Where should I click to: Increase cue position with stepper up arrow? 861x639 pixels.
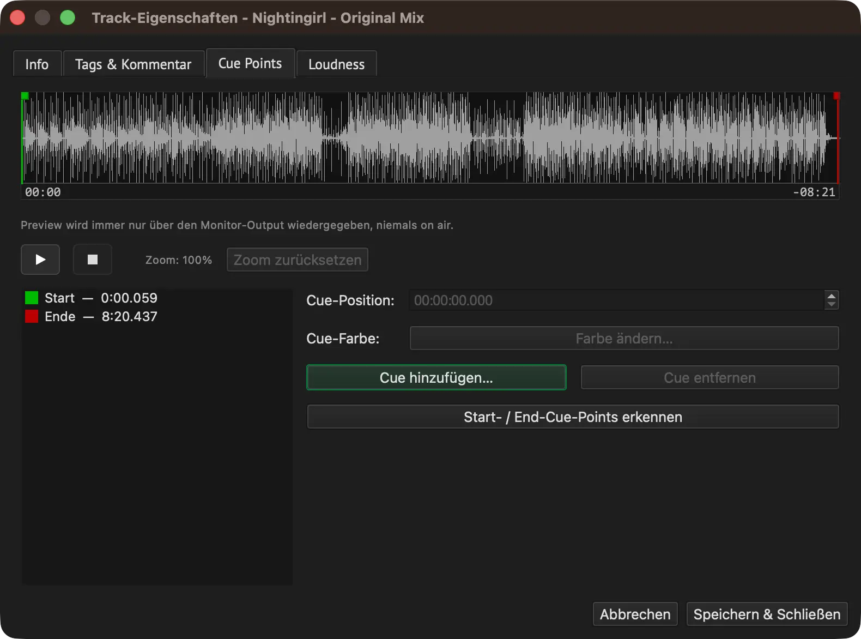(832, 296)
